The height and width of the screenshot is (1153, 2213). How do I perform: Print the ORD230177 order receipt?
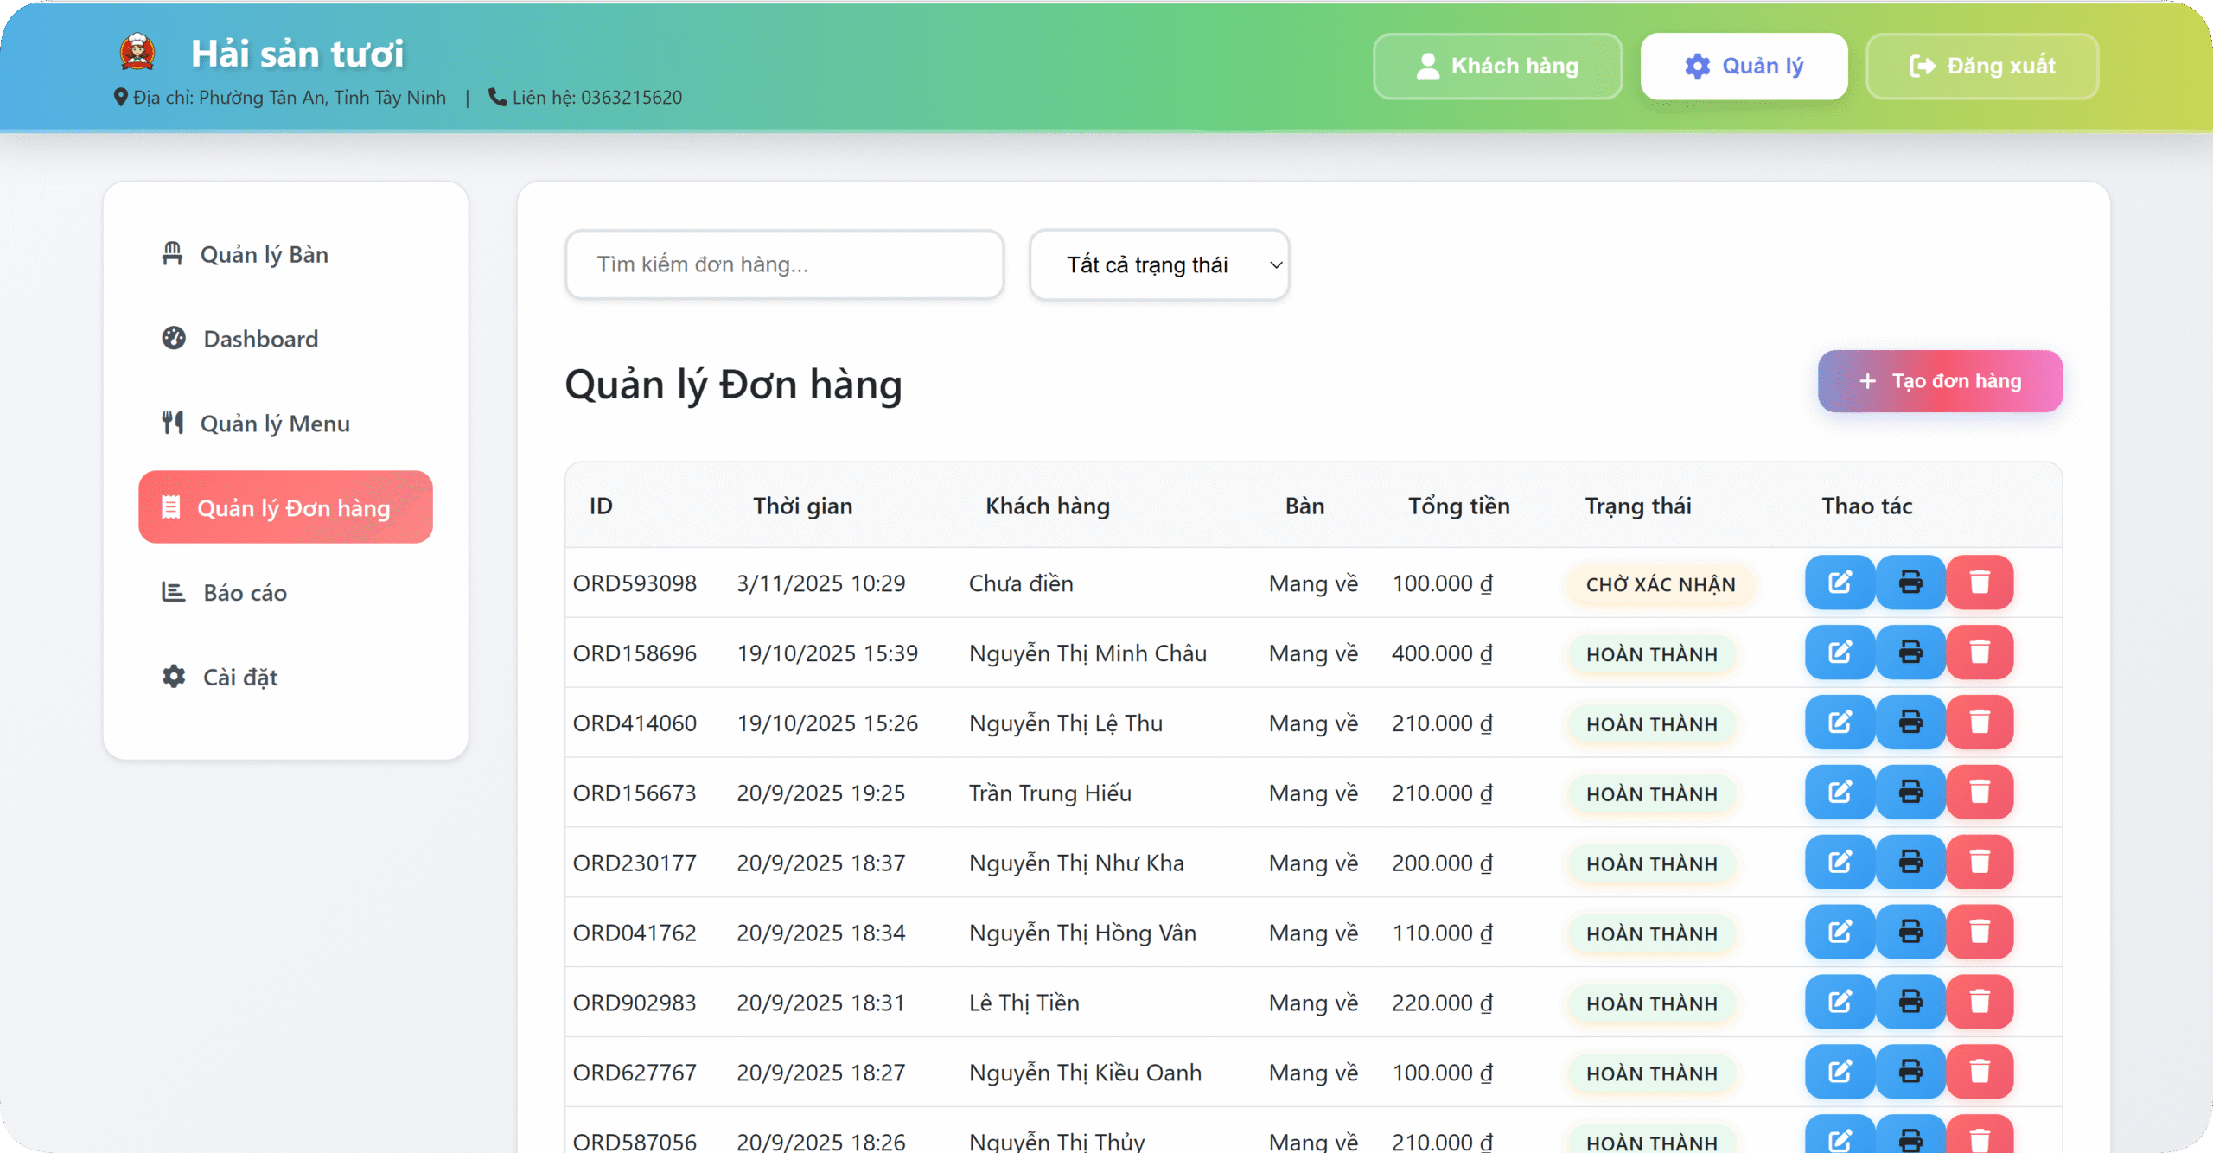[1910, 863]
